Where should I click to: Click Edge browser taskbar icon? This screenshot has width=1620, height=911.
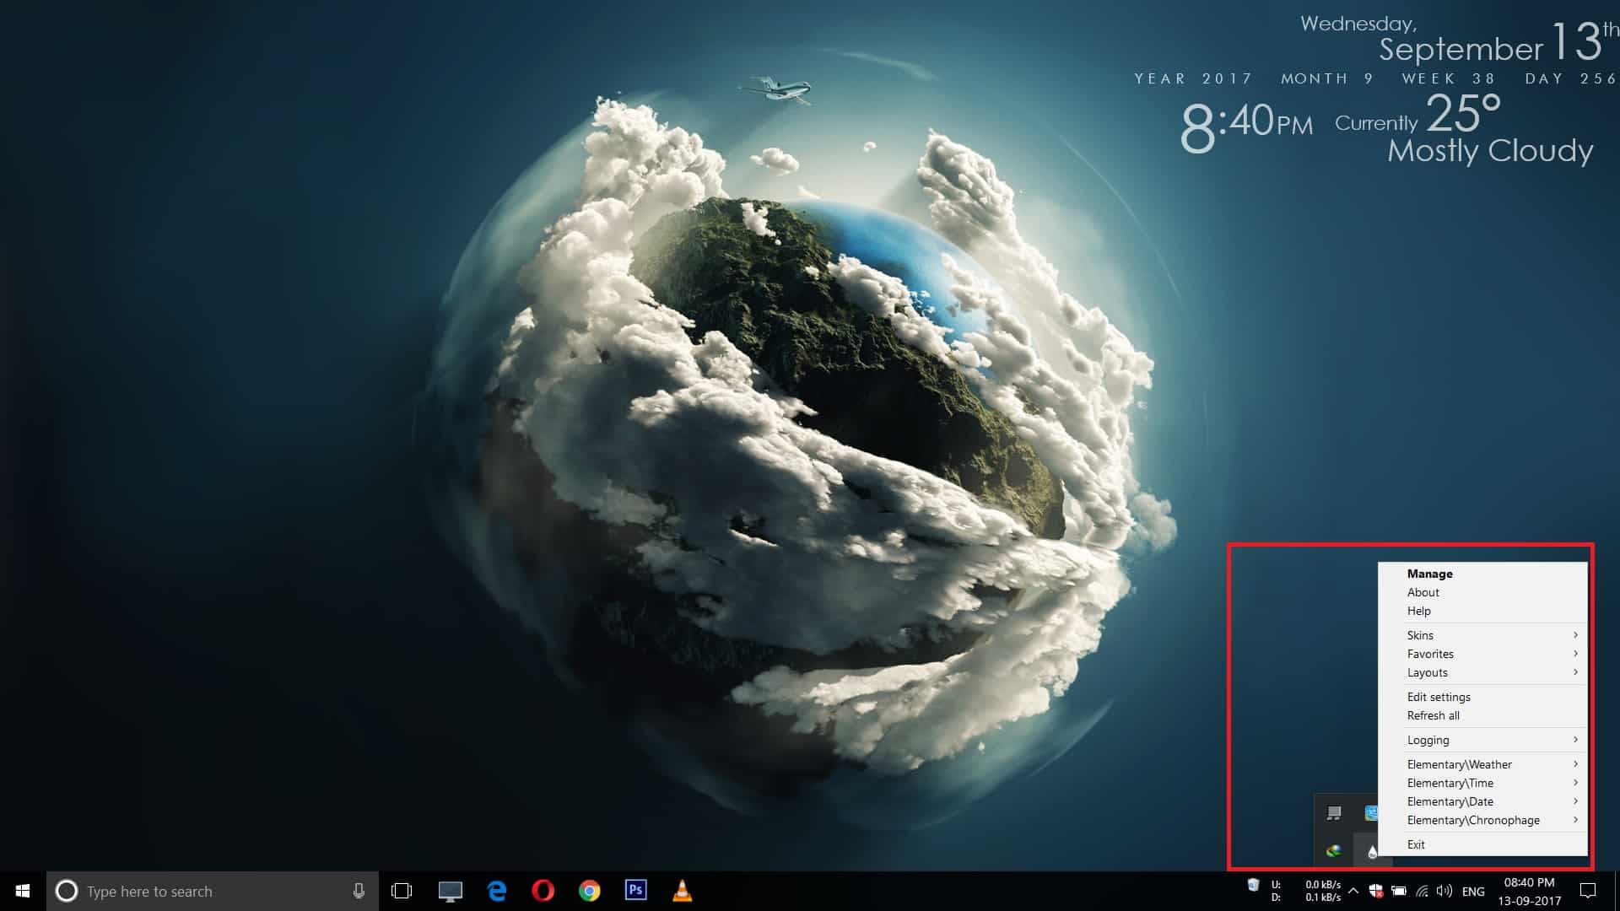coord(495,890)
